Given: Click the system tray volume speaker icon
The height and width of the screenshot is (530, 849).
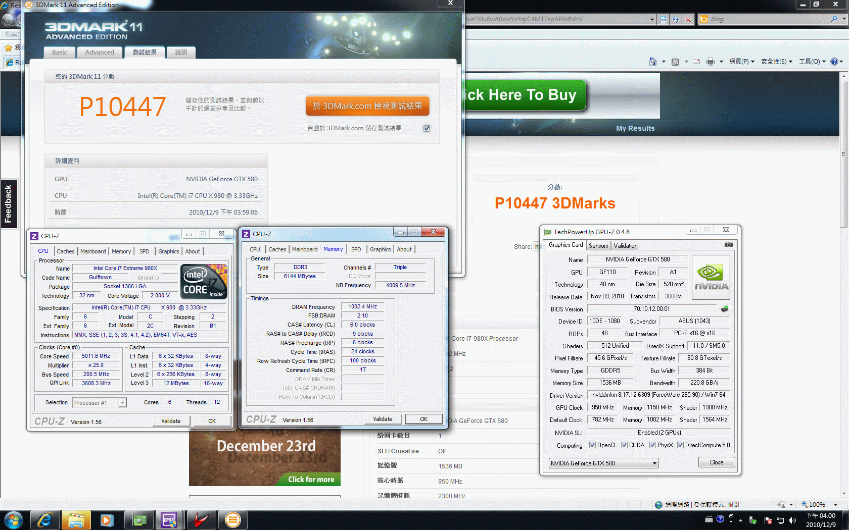Looking at the screenshot, I should [x=792, y=520].
